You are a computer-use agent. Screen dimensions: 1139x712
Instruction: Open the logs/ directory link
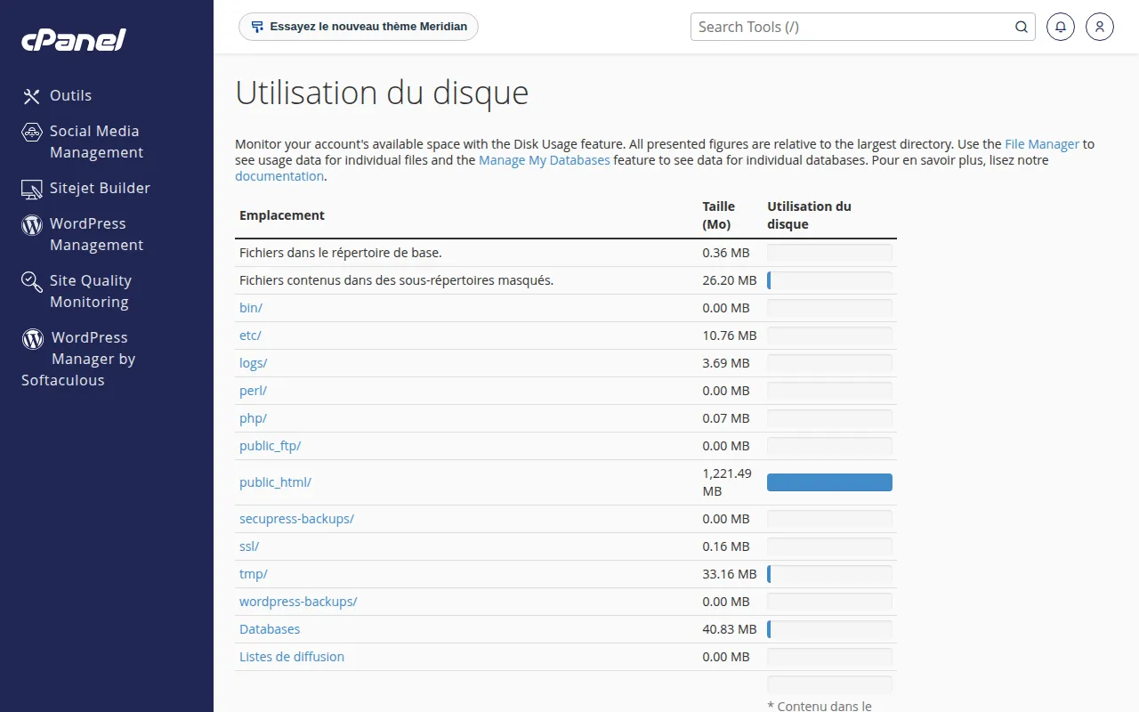(x=254, y=363)
